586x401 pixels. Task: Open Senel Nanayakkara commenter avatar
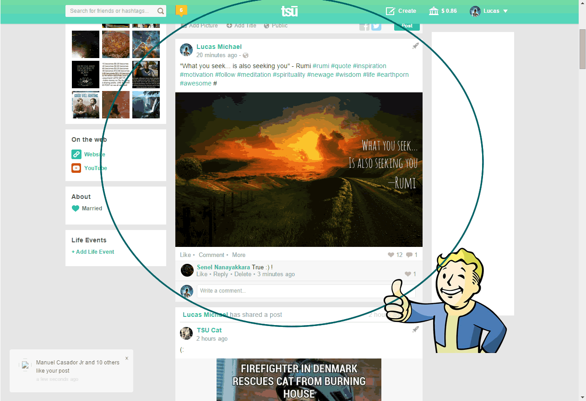tap(187, 270)
